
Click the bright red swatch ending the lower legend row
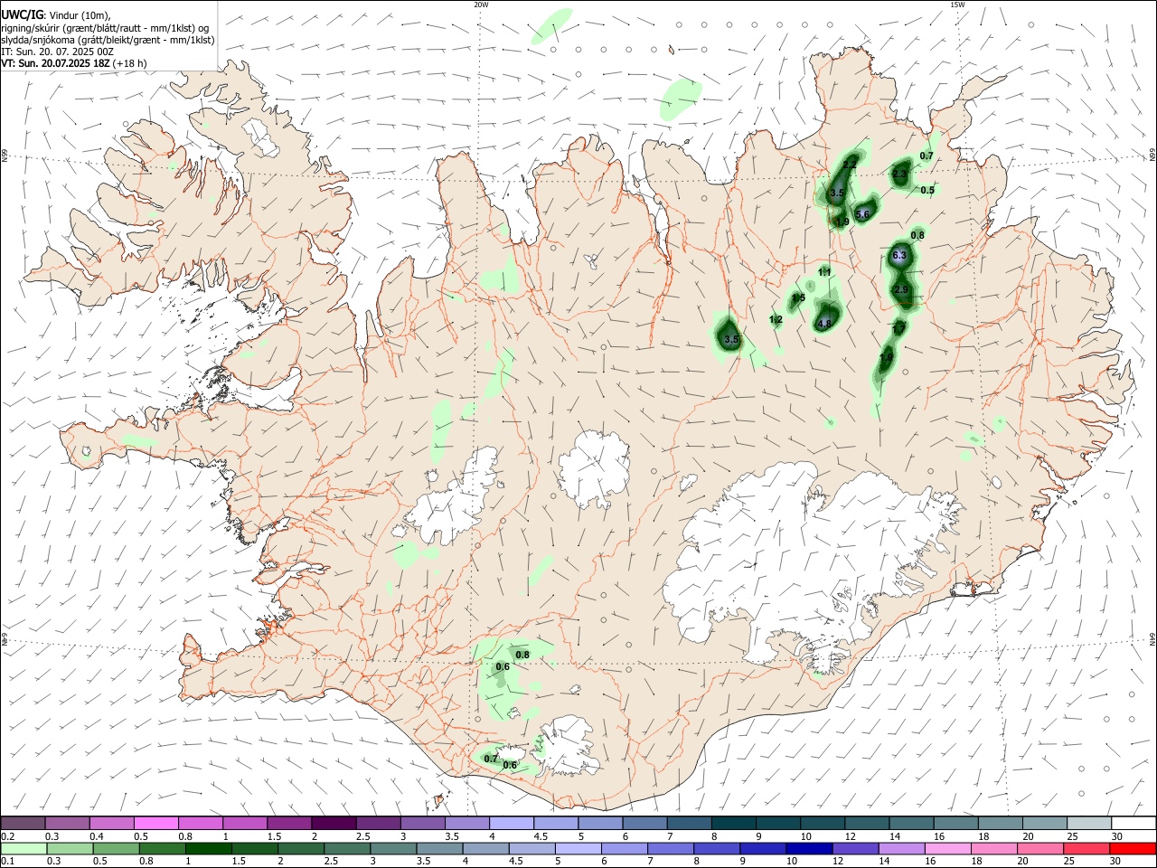[1133, 849]
